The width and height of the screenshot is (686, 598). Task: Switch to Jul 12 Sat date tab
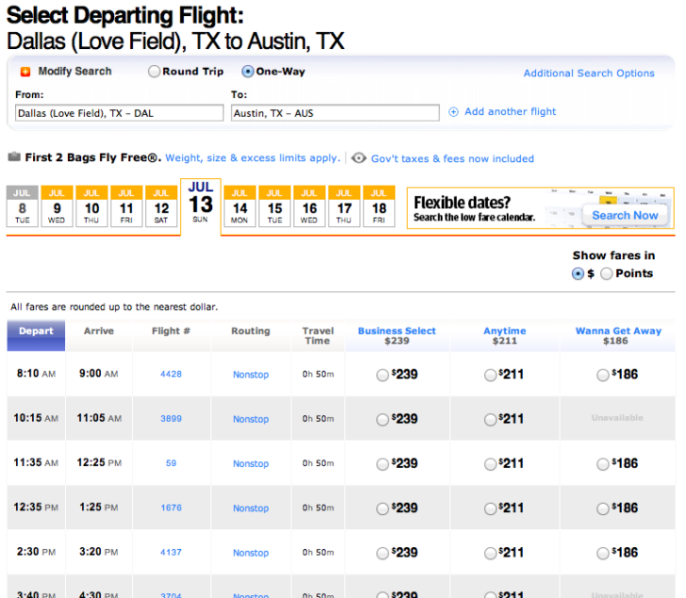161,206
